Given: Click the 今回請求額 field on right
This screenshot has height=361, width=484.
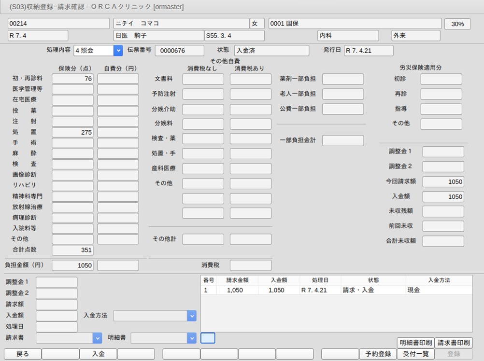Looking at the screenshot, I should [443, 181].
